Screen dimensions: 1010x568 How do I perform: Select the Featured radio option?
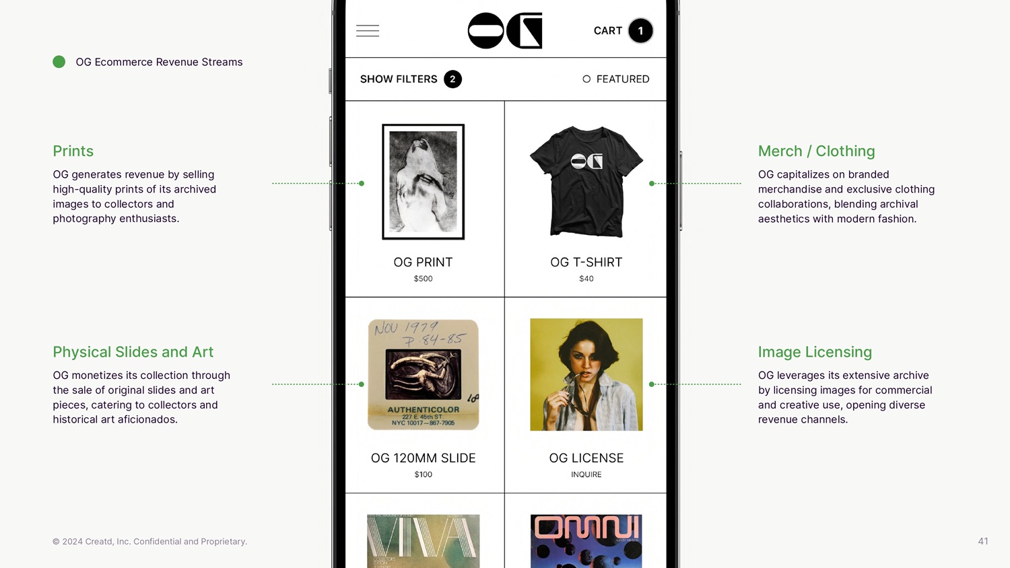[586, 79]
